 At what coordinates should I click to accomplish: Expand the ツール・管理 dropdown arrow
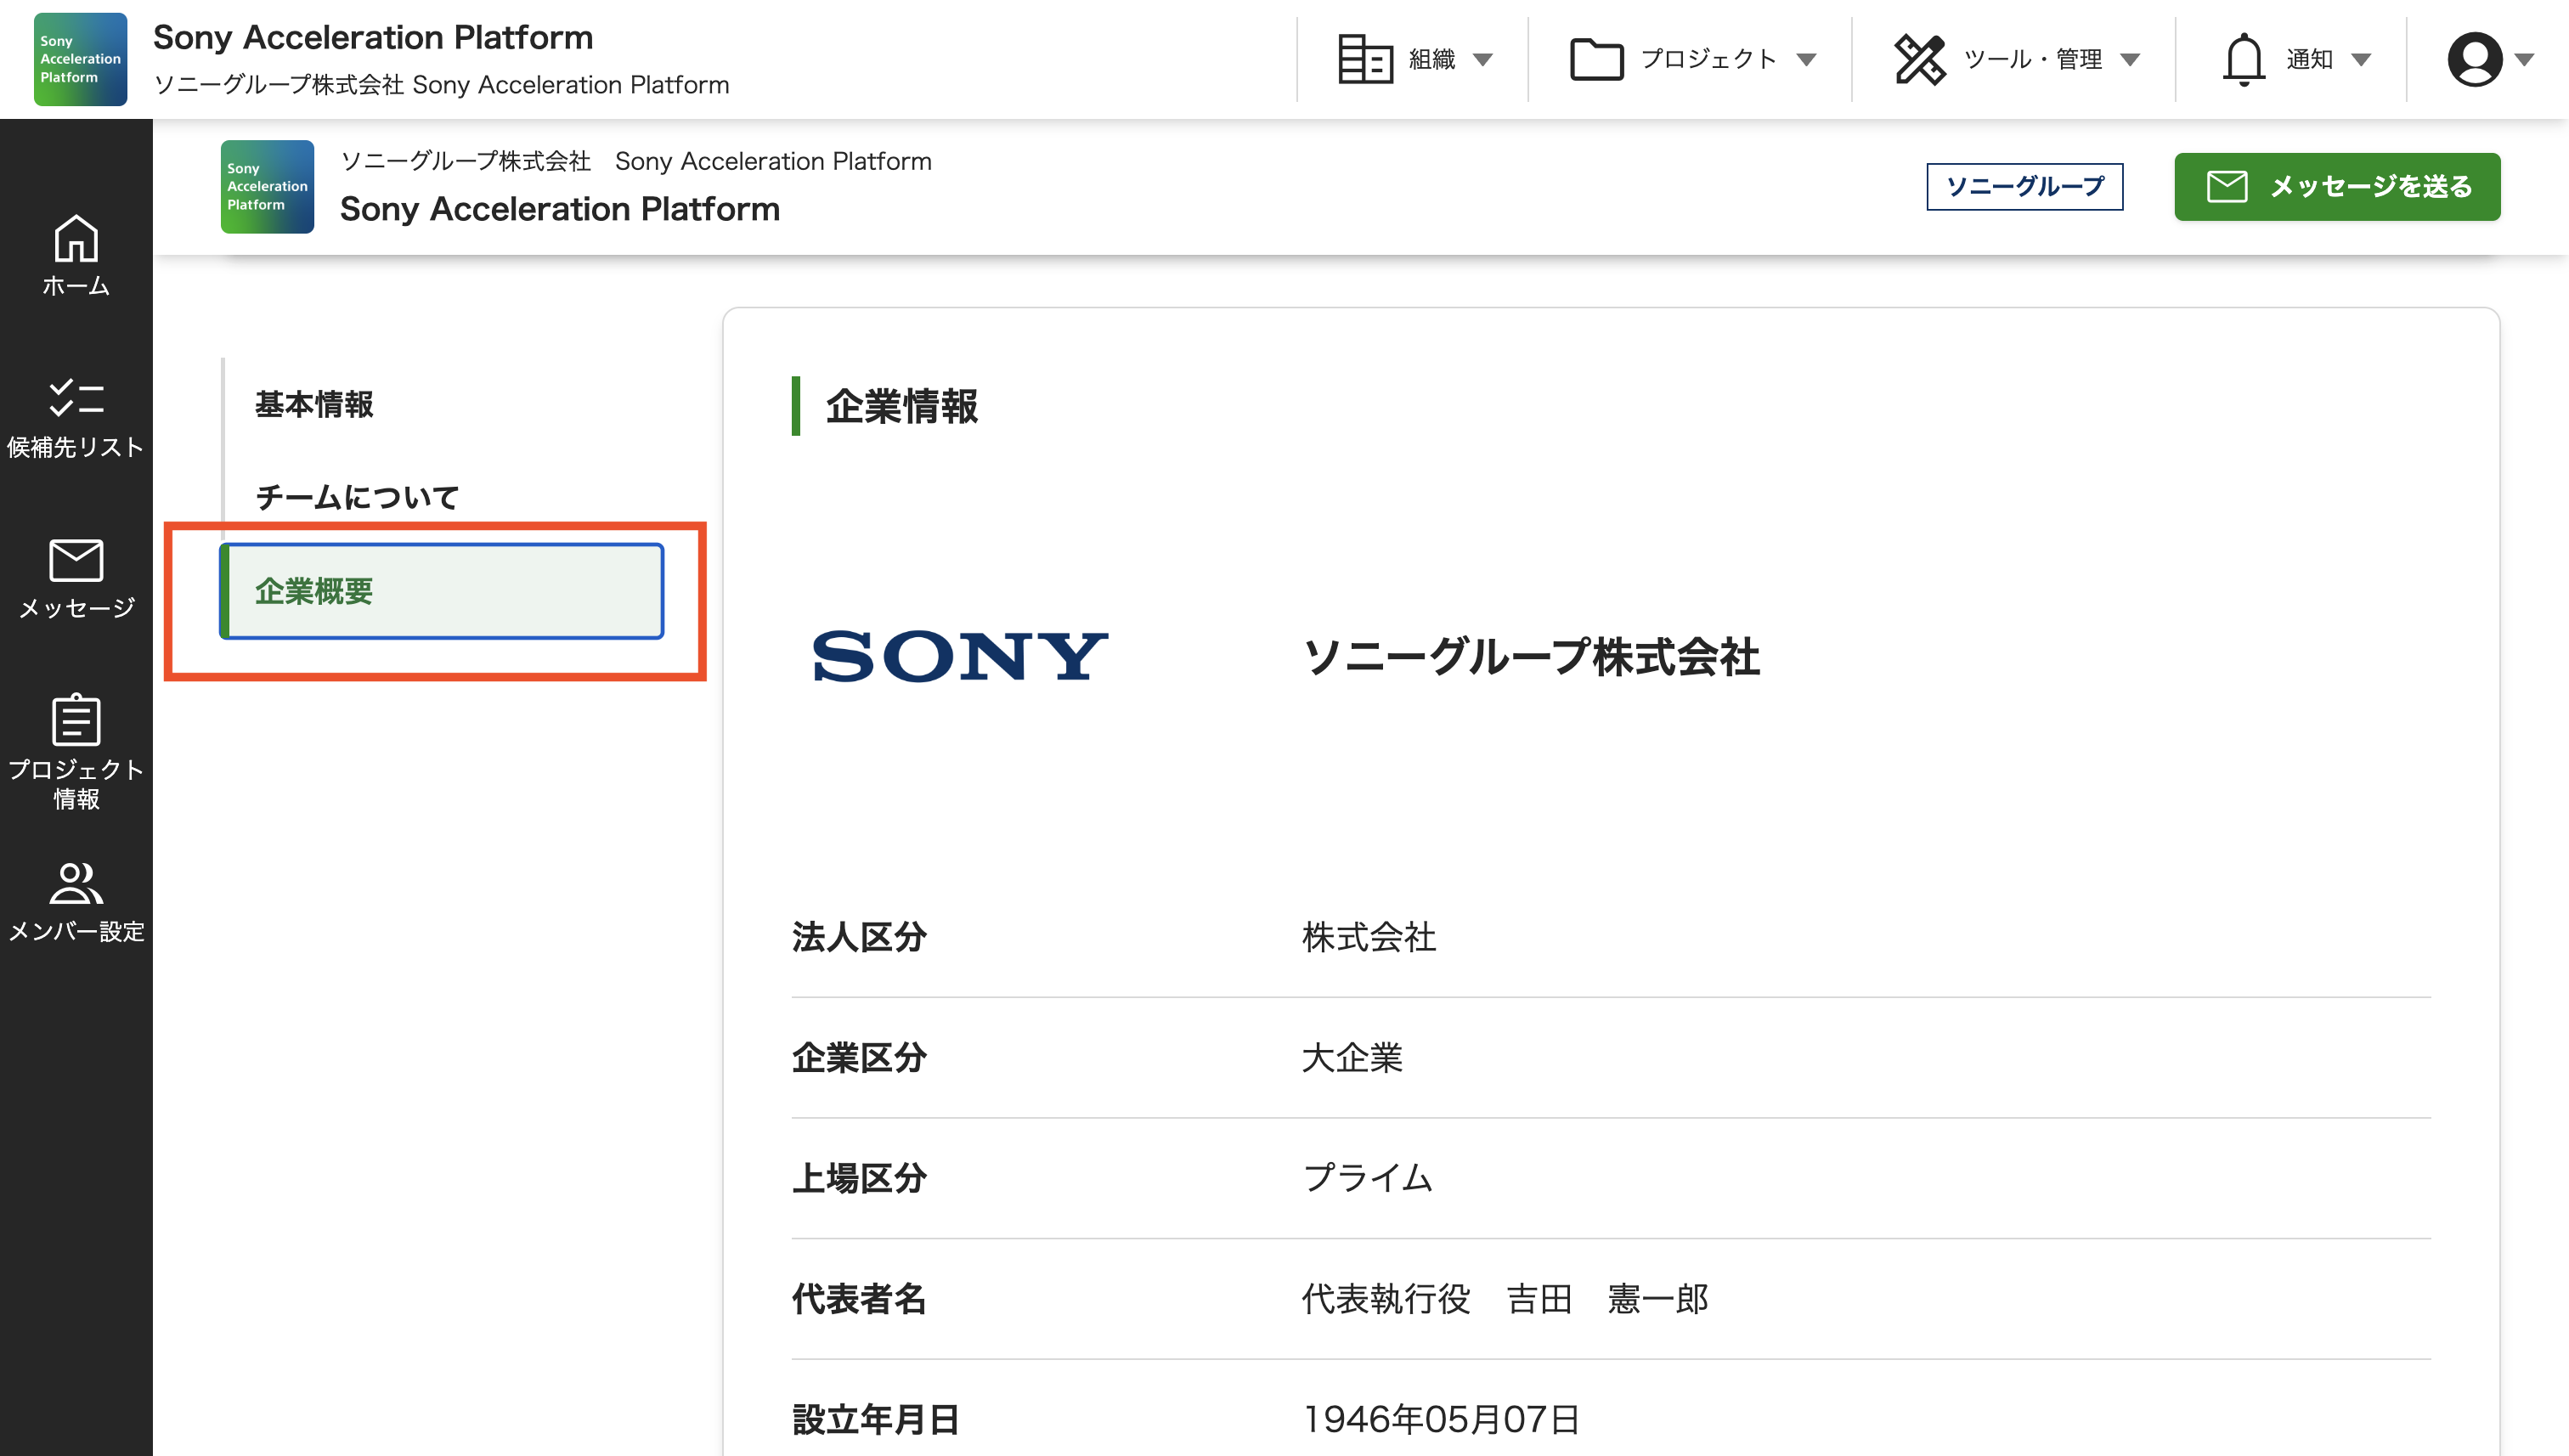click(2130, 60)
